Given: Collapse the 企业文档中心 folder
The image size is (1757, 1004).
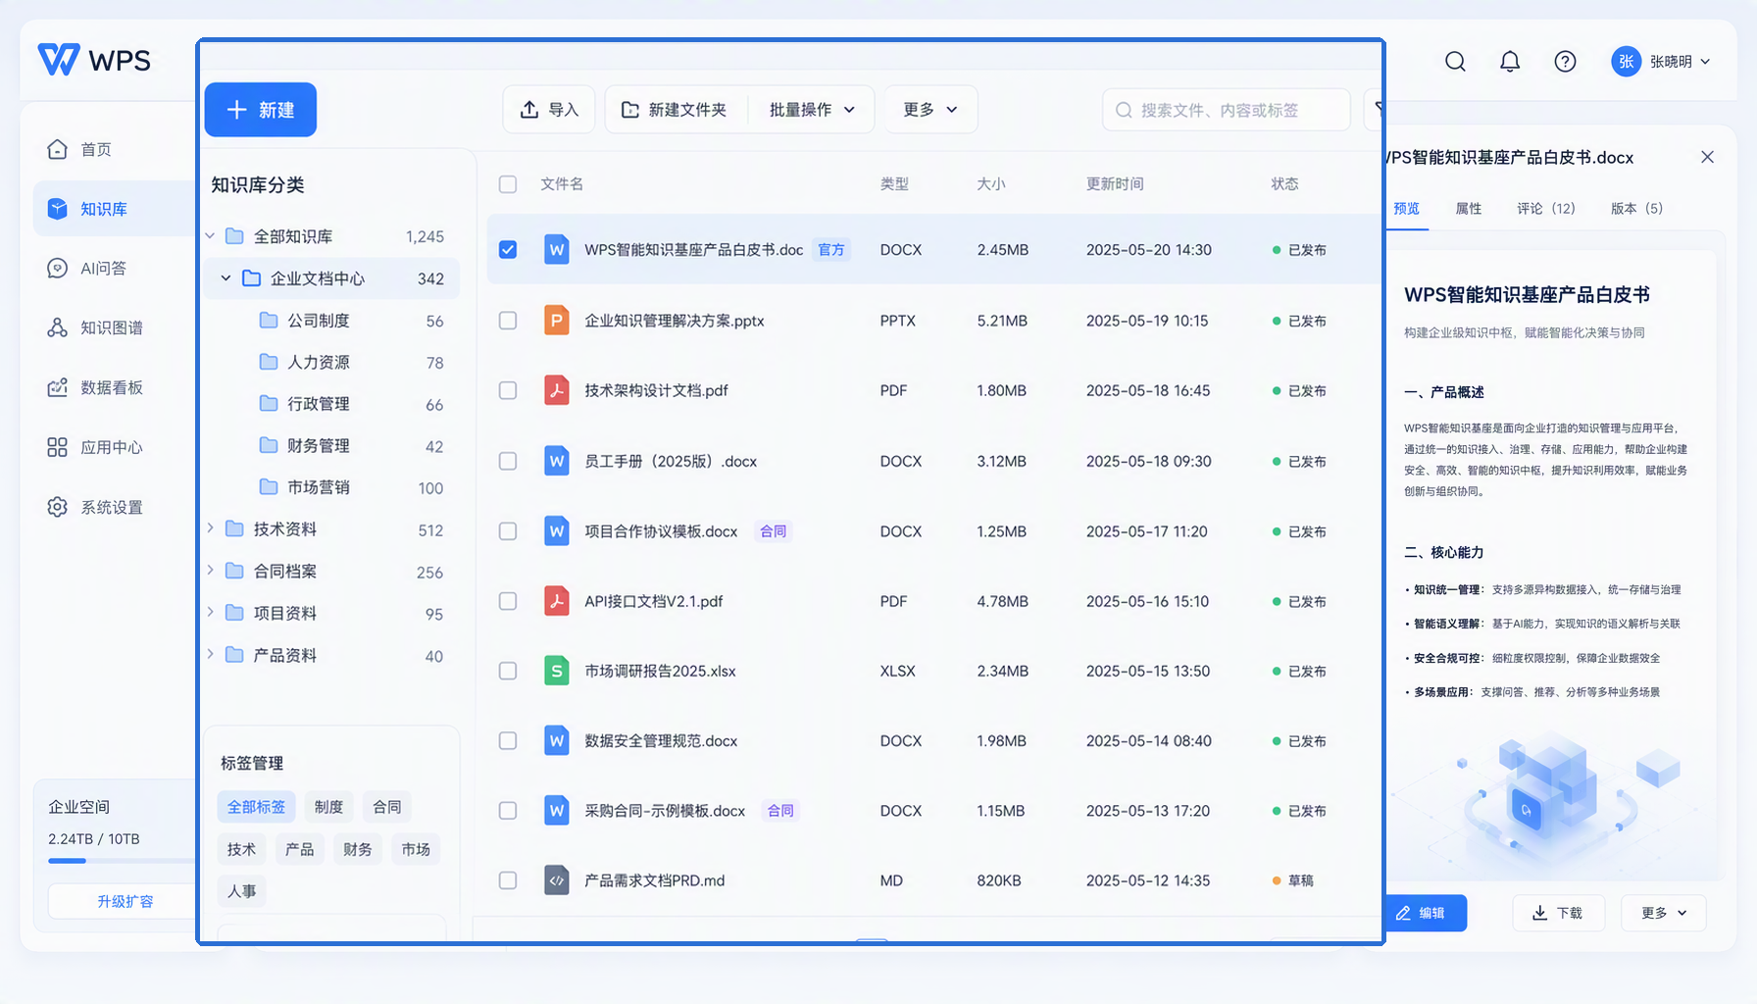Looking at the screenshot, I should [x=226, y=278].
